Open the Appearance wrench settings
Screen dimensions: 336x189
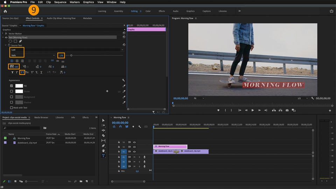[x=124, y=80]
